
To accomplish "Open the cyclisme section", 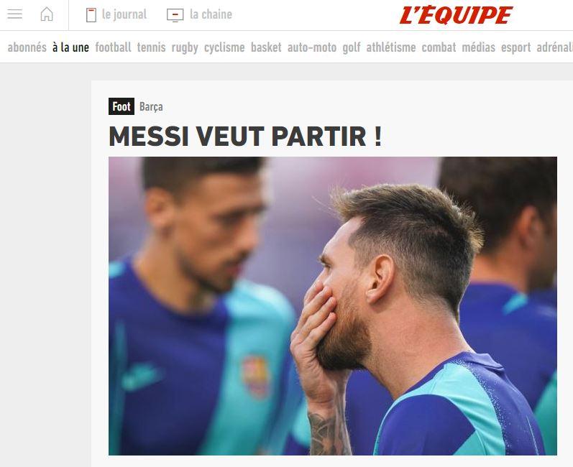I will (x=224, y=47).
